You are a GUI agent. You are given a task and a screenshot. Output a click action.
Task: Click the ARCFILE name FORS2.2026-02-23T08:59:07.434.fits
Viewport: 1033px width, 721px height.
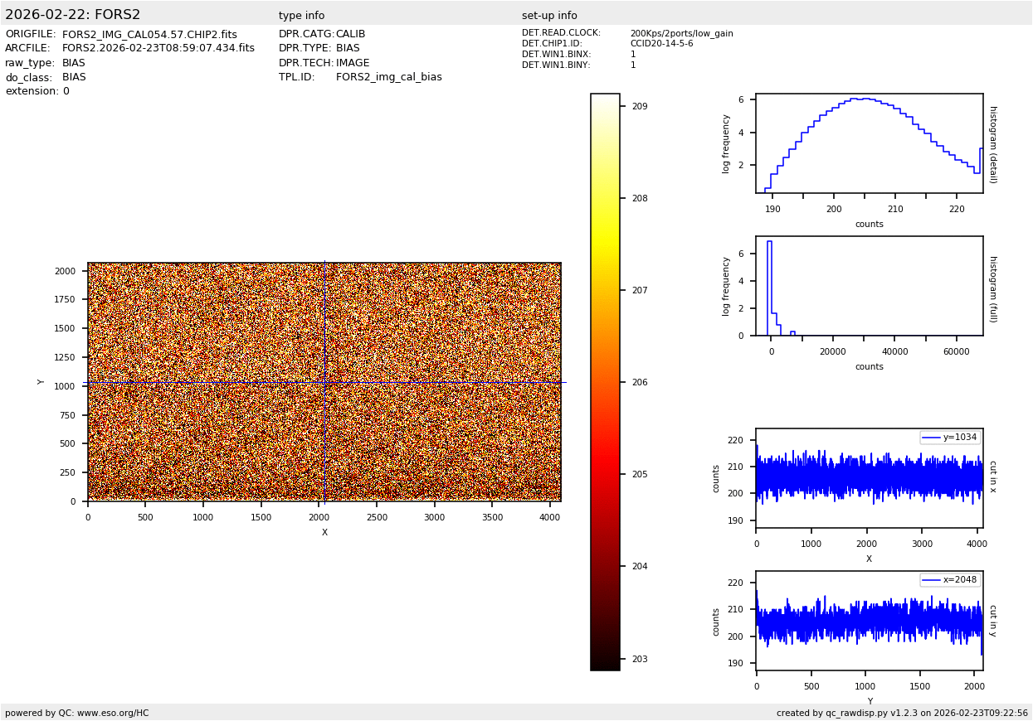point(158,49)
